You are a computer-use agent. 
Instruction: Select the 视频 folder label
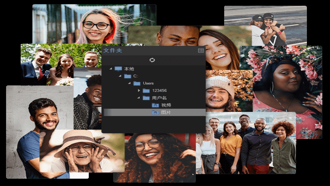click(x=166, y=105)
